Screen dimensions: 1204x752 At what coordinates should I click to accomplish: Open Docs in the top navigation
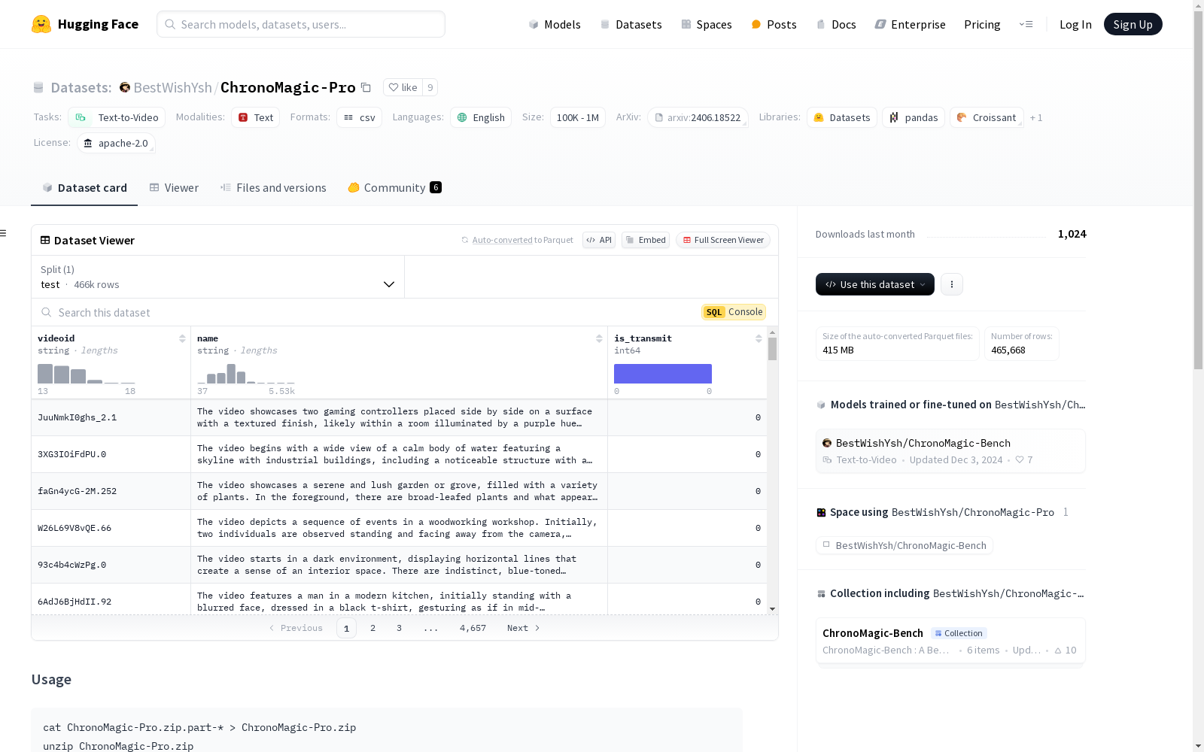(836, 24)
